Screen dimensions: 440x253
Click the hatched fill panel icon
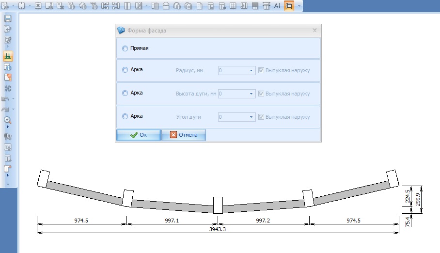(155, 6)
